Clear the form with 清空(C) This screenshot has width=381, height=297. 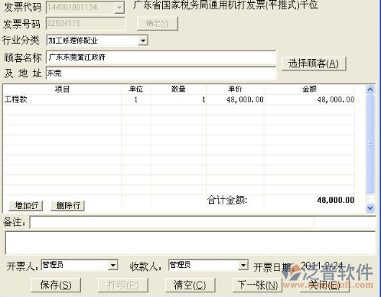[x=190, y=285]
